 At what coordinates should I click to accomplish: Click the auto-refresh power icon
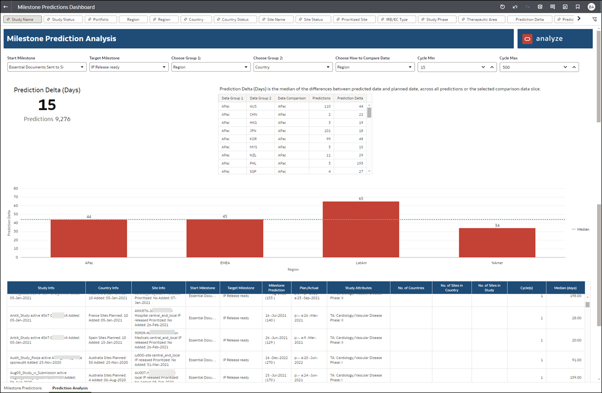point(502,7)
